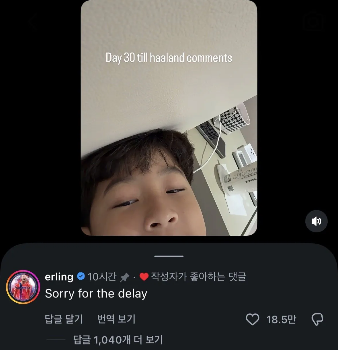Open erling's profile picture story ring
The image size is (338, 350).
tap(23, 287)
